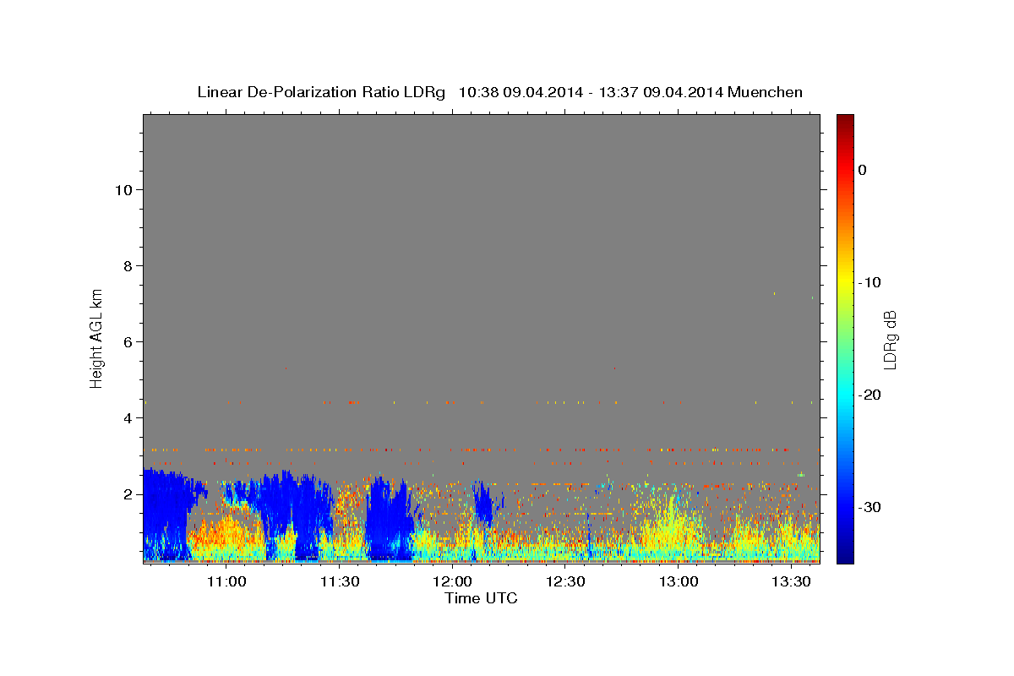Click the height tick label '2'
Image resolution: width=1014 pixels, height=676 pixels.
point(128,494)
